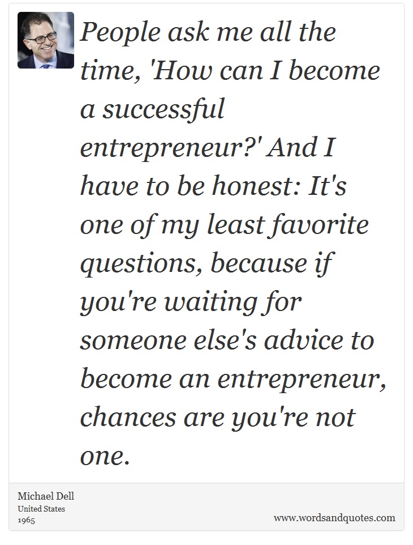Open the Michael Dell author name link
413x545 pixels.
pos(46,496)
